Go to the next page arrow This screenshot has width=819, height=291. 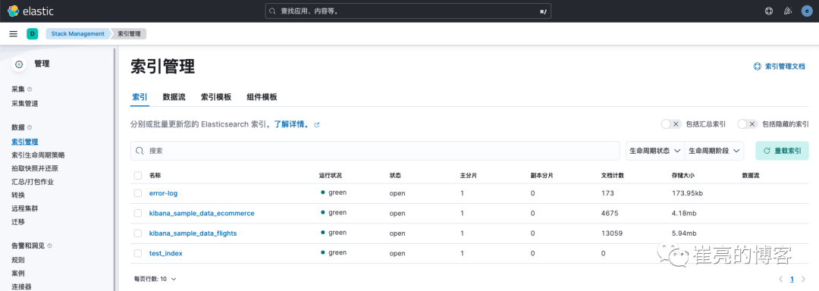point(803,279)
